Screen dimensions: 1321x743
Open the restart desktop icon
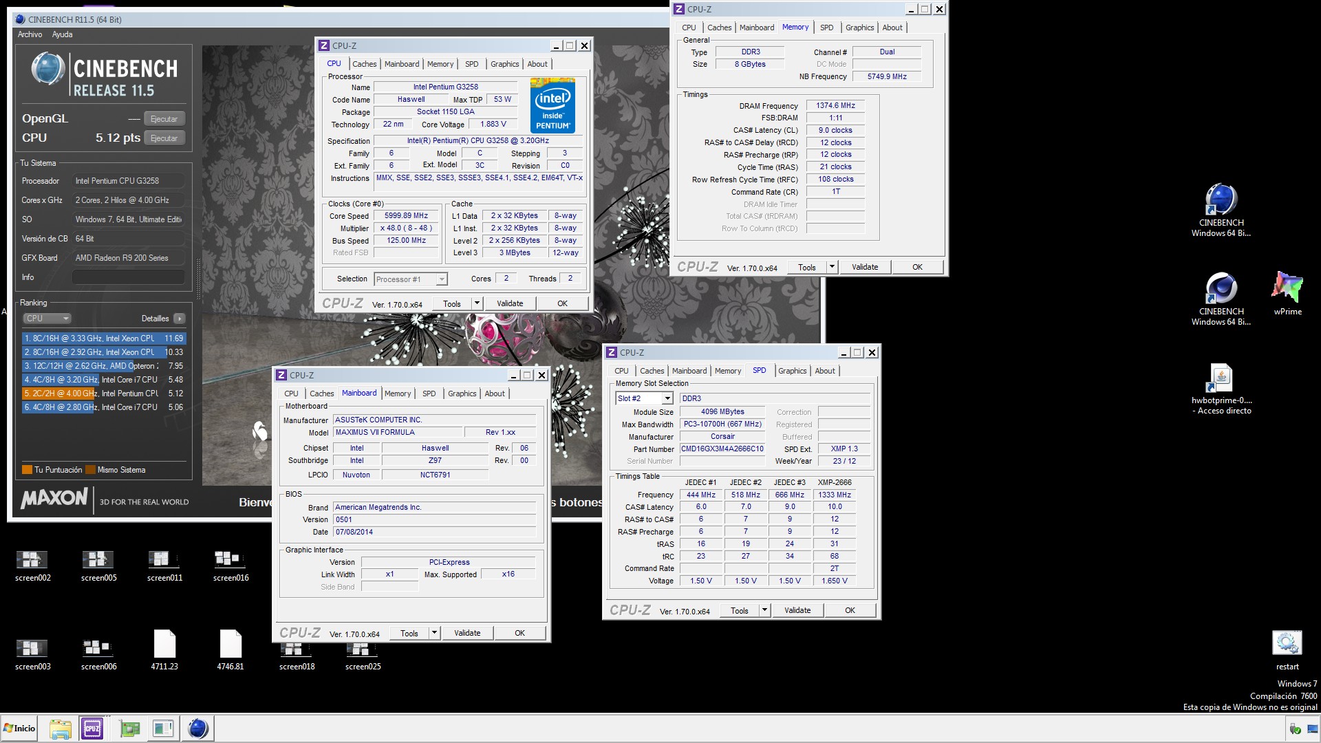click(1287, 651)
